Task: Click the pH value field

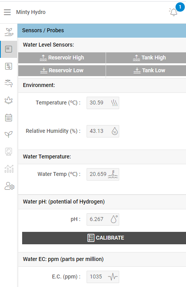Action: pos(103,219)
